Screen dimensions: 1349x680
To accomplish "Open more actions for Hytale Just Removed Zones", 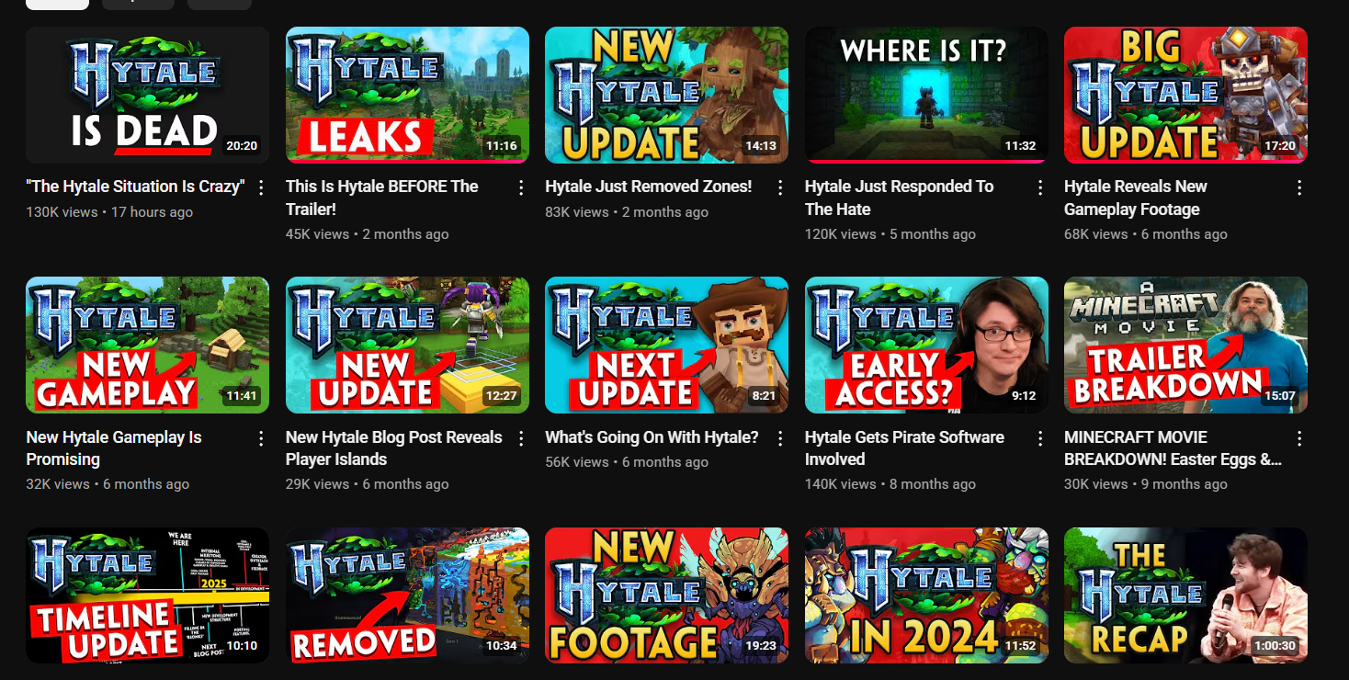I will [x=780, y=187].
